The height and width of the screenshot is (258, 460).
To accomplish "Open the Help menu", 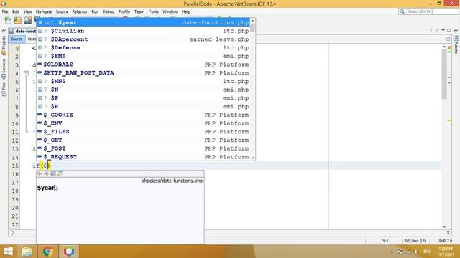I will click(186, 11).
